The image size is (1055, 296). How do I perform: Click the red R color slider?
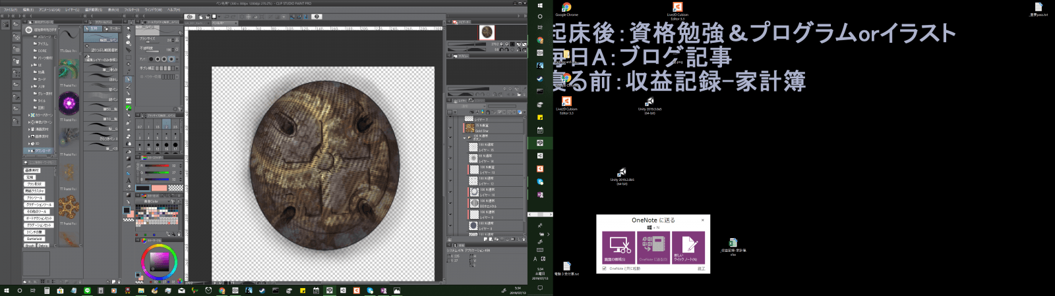tap(157, 166)
